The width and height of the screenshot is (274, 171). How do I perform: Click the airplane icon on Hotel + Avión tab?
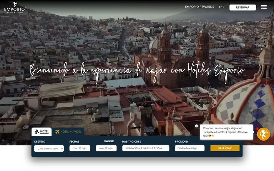57,132
